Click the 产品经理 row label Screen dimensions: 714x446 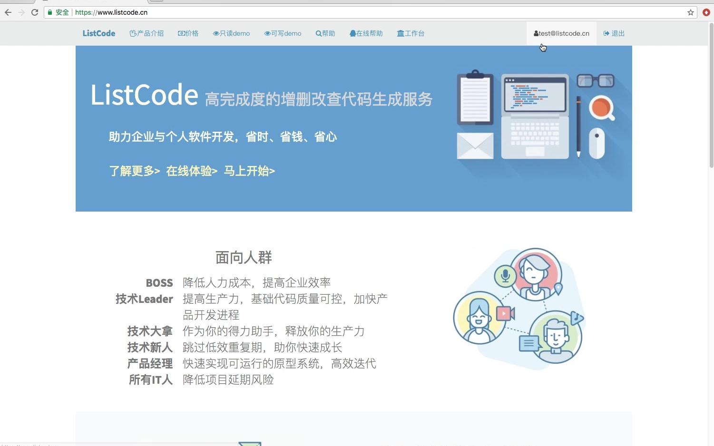point(150,364)
